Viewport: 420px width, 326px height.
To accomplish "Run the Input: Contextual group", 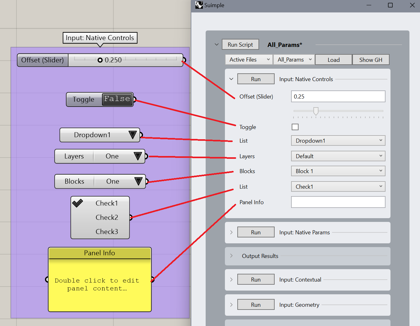I will 256,279.
